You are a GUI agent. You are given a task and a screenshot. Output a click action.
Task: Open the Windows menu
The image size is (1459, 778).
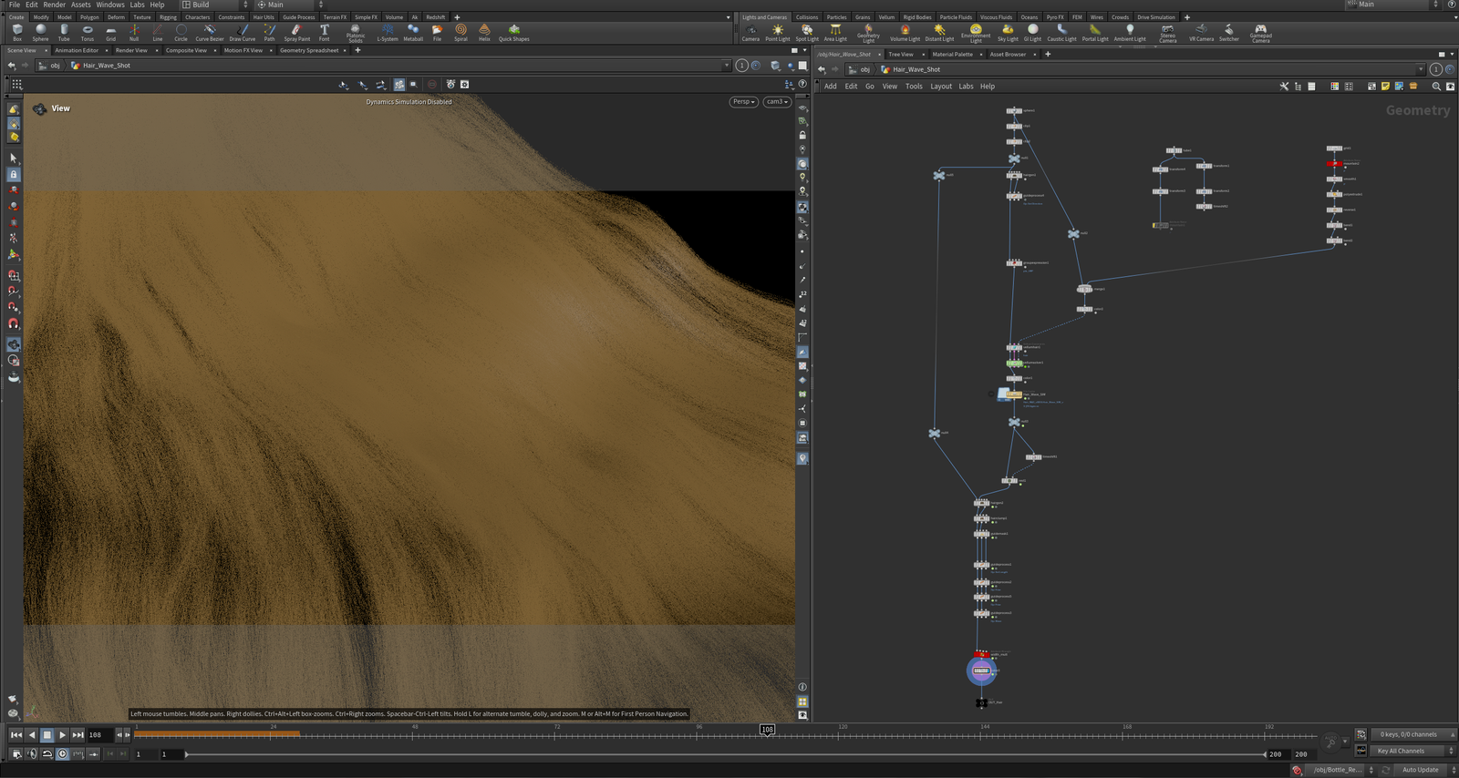(x=110, y=5)
